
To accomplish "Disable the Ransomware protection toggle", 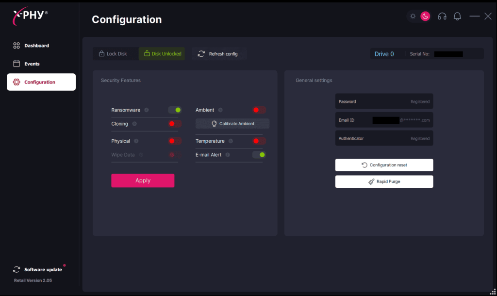I will (175, 110).
